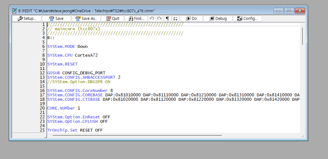
Task: Click the PEDIT window icon in title bar
Action: (14, 10)
